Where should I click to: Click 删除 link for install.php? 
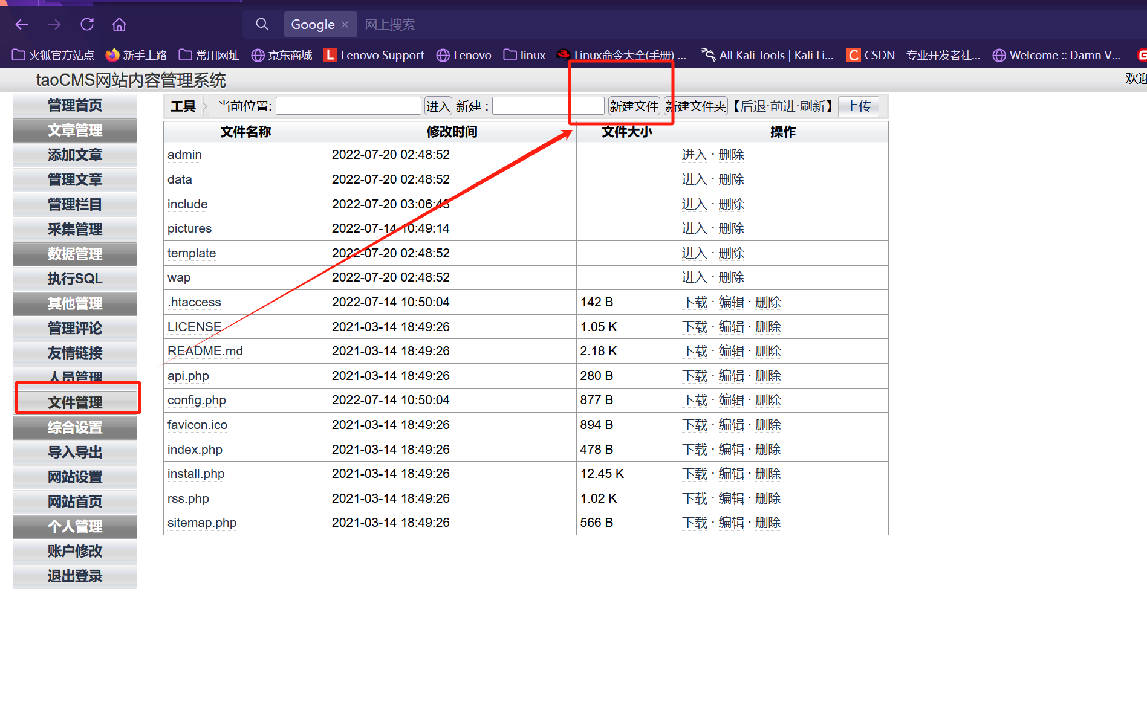tap(768, 474)
